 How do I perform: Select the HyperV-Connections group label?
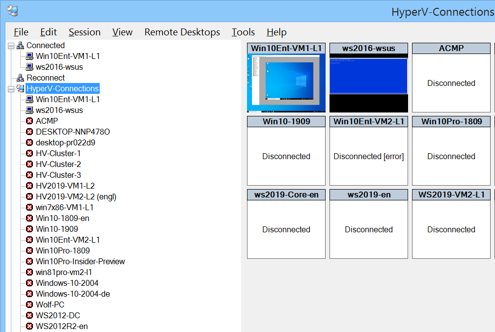click(62, 89)
